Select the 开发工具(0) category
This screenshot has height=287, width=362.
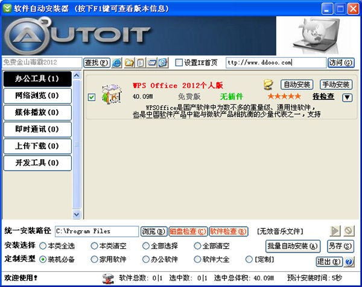(x=37, y=163)
